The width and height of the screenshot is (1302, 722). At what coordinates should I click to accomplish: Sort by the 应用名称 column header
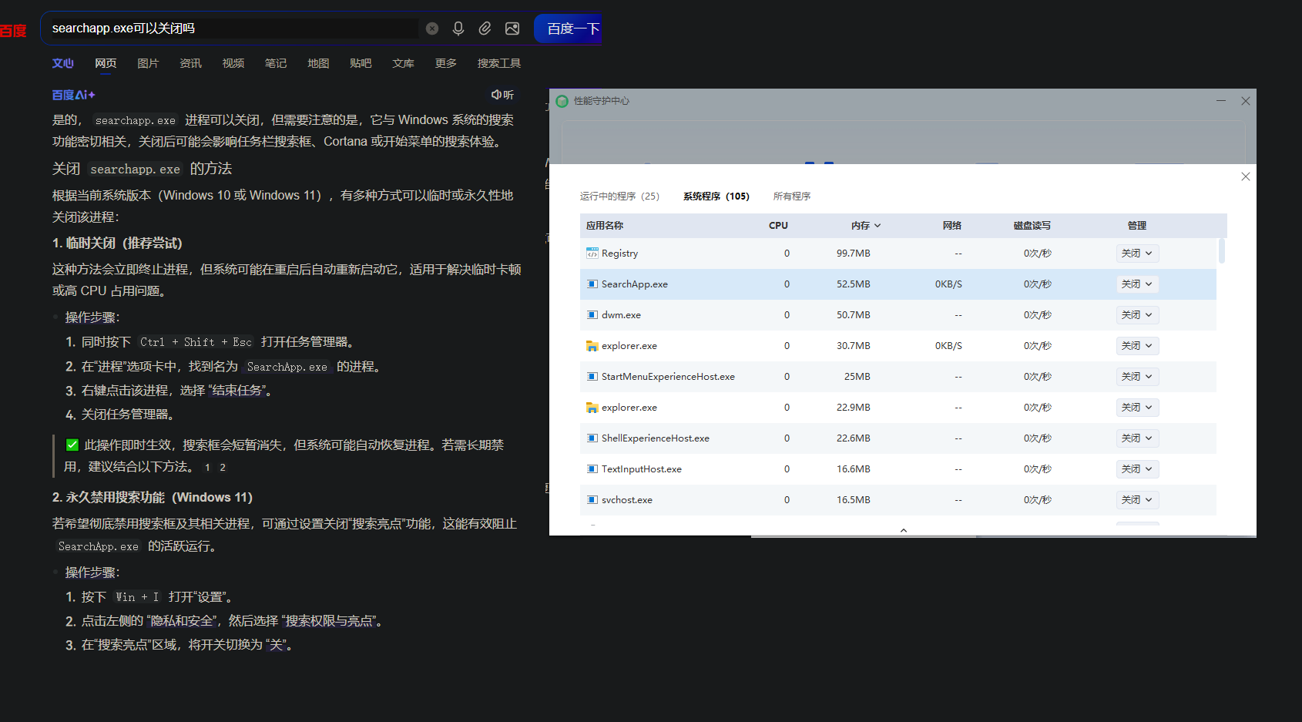click(605, 226)
